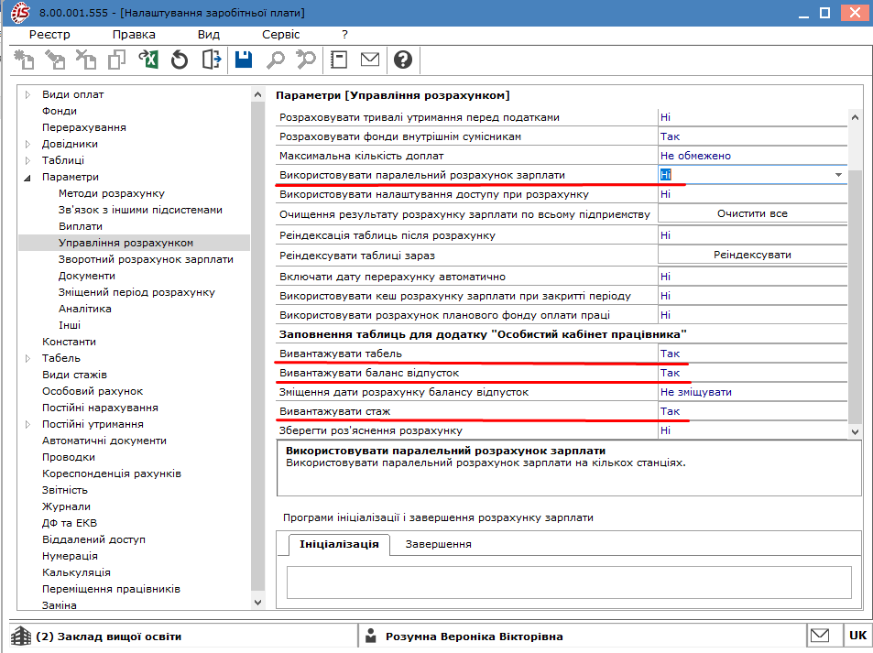This screenshot has height=653, width=873.
Task: Click the delete record toolbar icon
Action: pos(86,60)
